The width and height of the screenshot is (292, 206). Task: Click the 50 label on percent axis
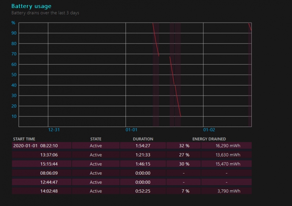pyautogui.click(x=14, y=75)
